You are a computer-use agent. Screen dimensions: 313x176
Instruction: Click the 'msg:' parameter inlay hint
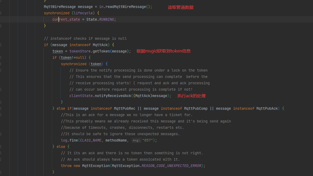coord(136,140)
